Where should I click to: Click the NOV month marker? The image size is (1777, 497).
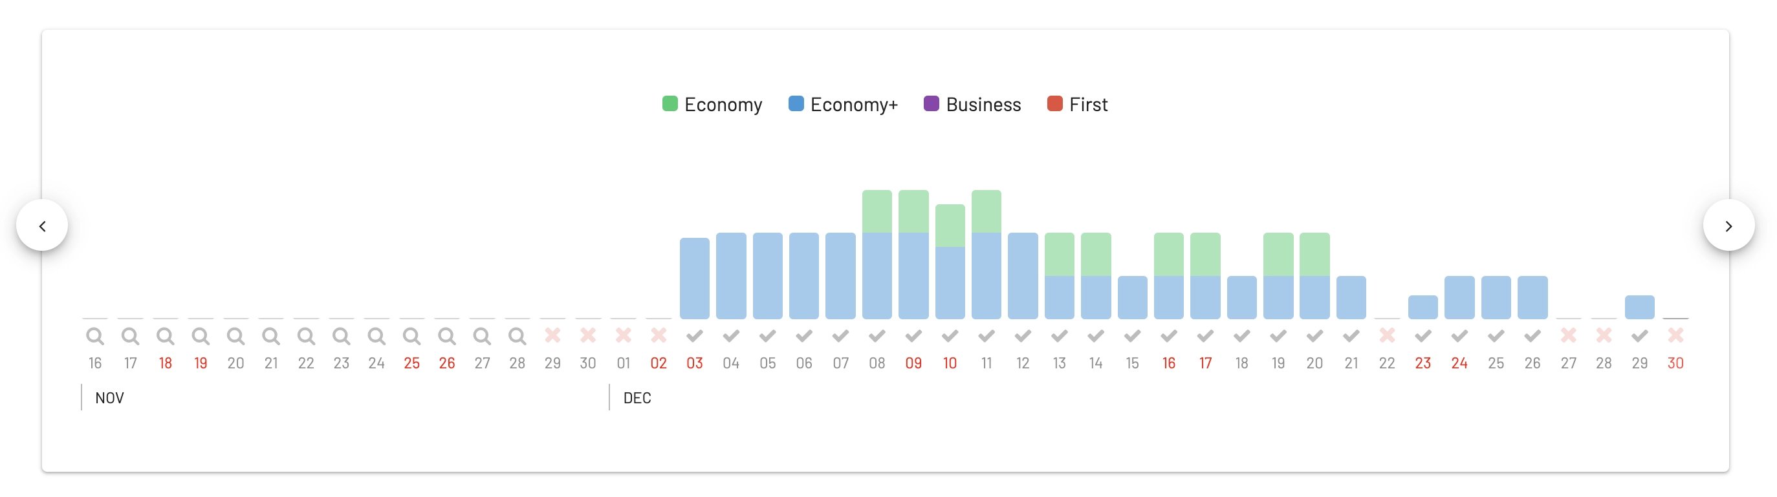[x=110, y=398]
